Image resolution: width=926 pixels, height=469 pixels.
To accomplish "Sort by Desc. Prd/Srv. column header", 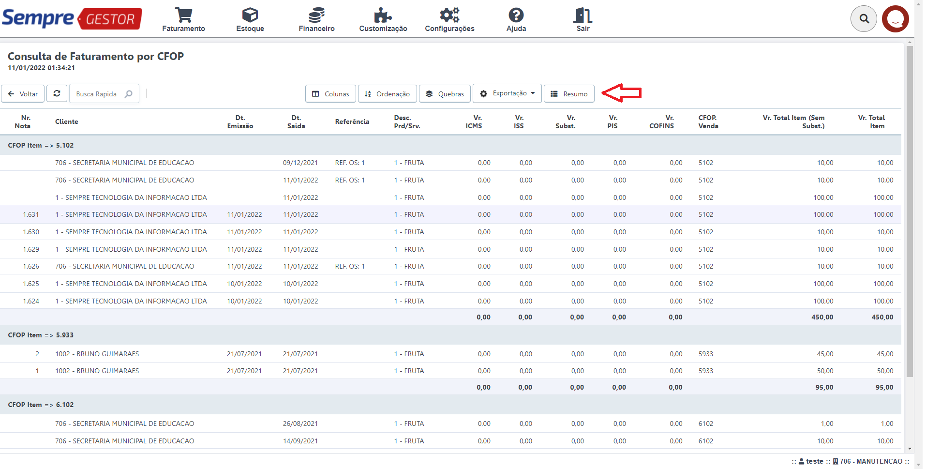I will [x=407, y=121].
